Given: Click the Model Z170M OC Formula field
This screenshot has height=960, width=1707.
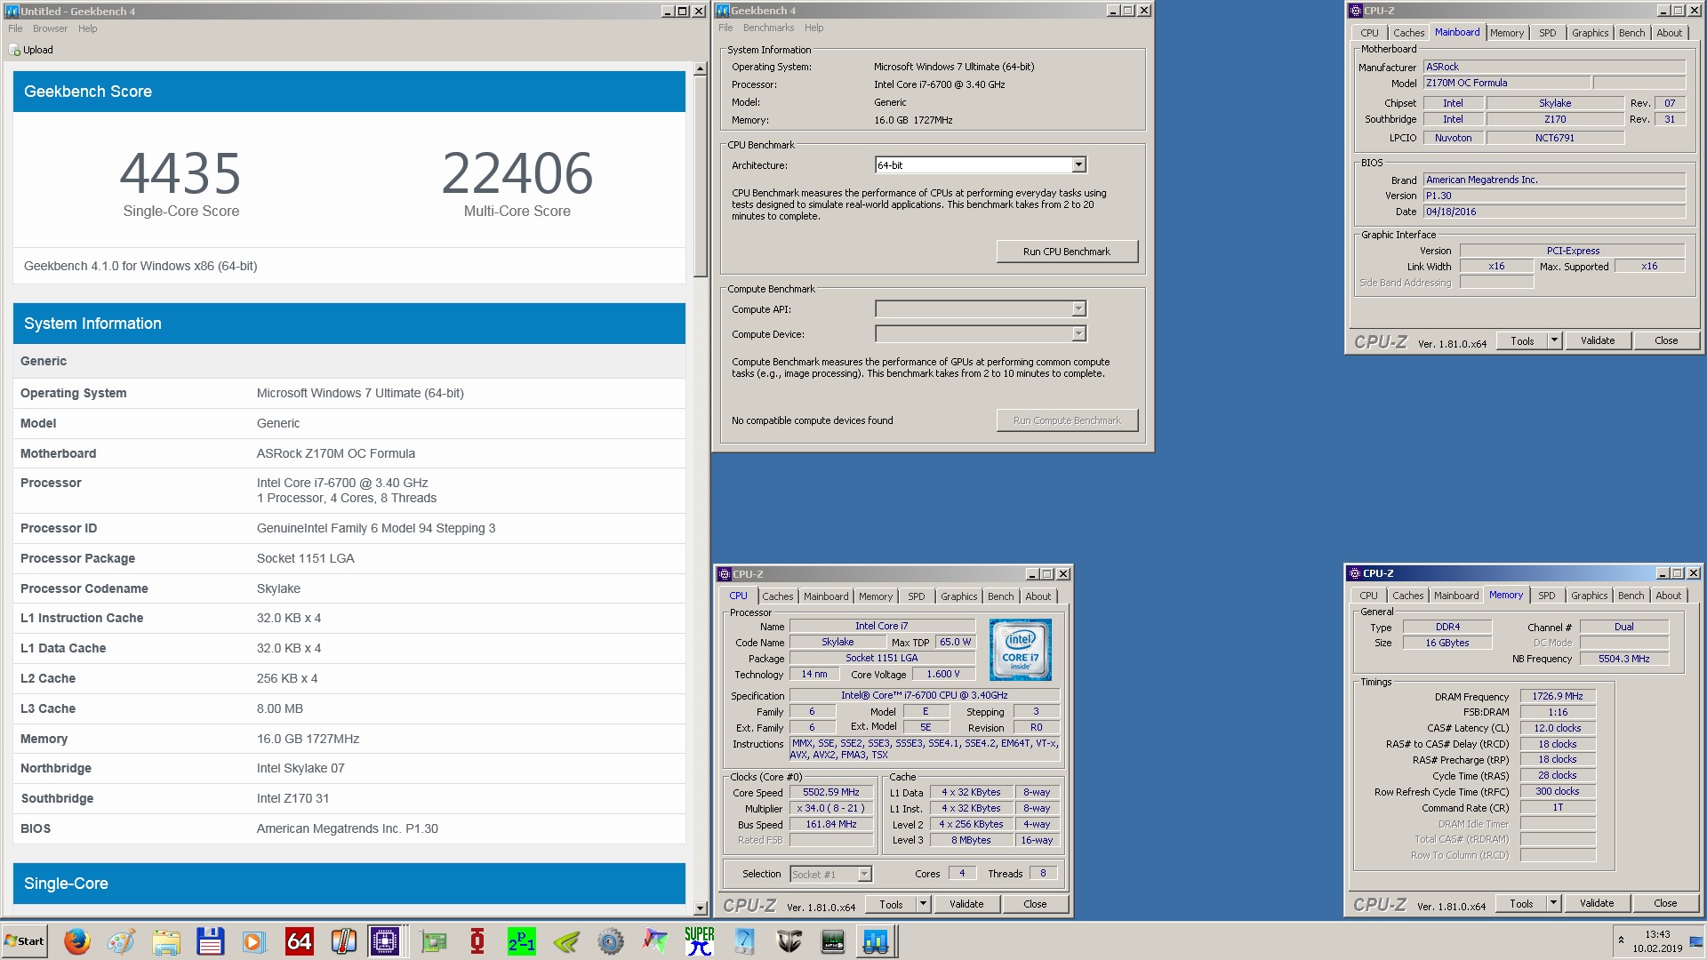Looking at the screenshot, I should coord(1506,83).
